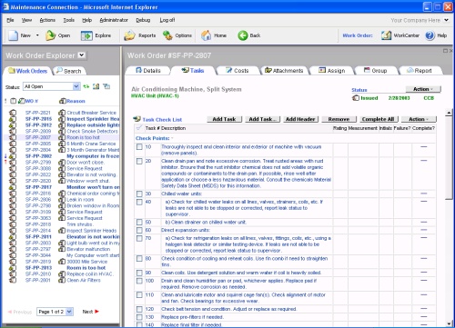Switch to the Attachments tab
The width and height of the screenshot is (455, 328).
[x=284, y=71]
